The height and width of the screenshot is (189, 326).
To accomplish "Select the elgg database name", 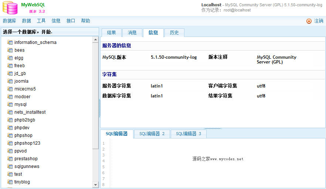I will [x=19, y=58].
